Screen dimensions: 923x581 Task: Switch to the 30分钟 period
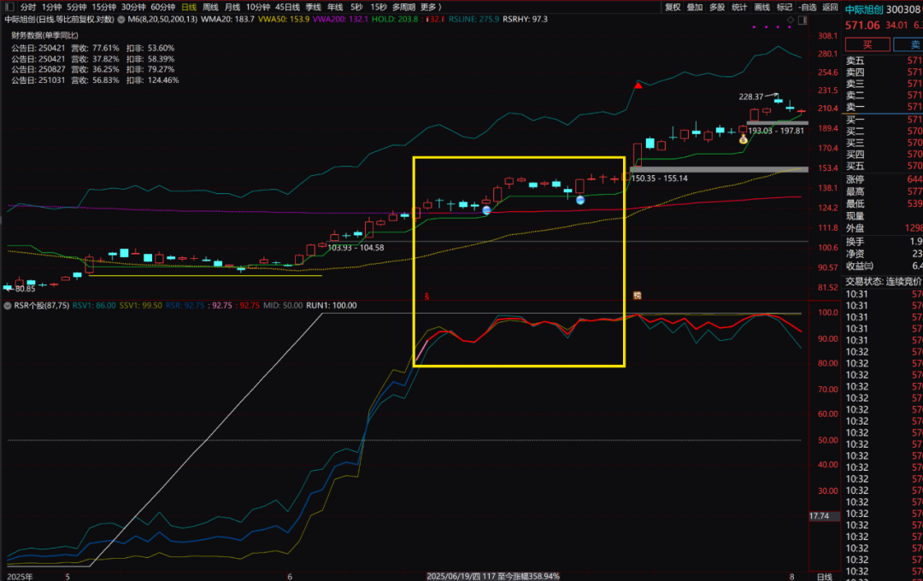[x=133, y=7]
